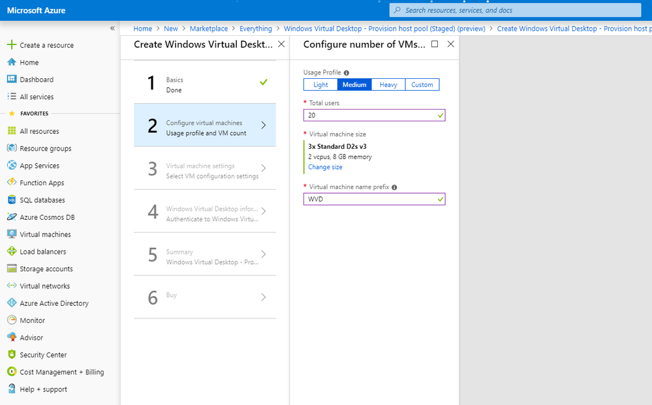This screenshot has height=405, width=652.
Task: Maximize the Configure number of VMs blade
Action: pos(435,44)
